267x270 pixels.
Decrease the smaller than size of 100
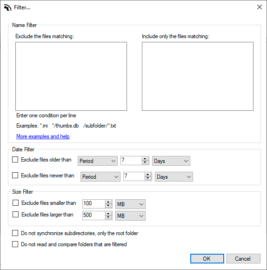pyautogui.click(x=108, y=206)
